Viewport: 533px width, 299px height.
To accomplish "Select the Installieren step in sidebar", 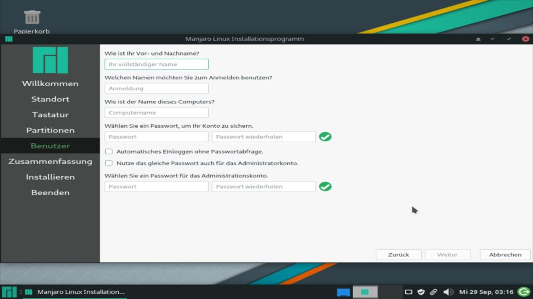I will pos(50,177).
